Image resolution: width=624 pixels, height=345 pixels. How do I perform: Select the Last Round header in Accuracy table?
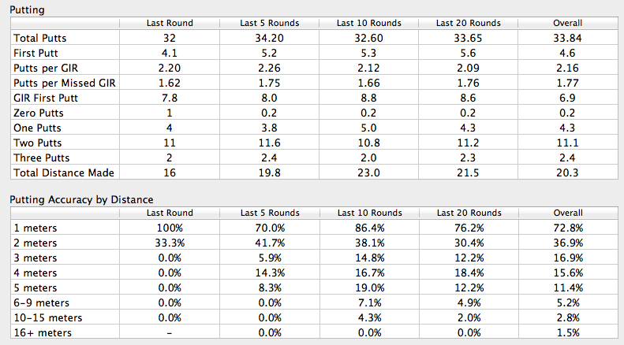click(x=170, y=213)
